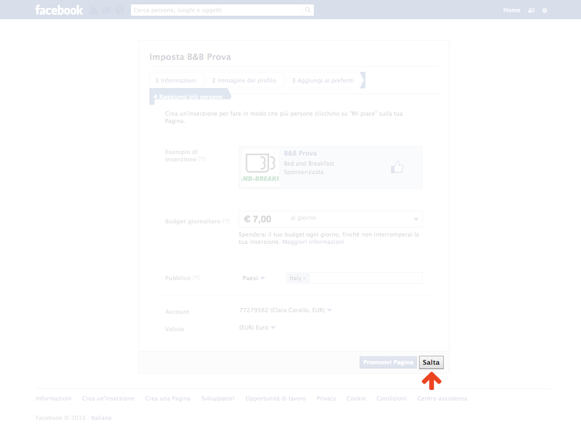This screenshot has height=432, width=581.
Task: Switch to Immagine del profilo step
Action: click(x=244, y=80)
